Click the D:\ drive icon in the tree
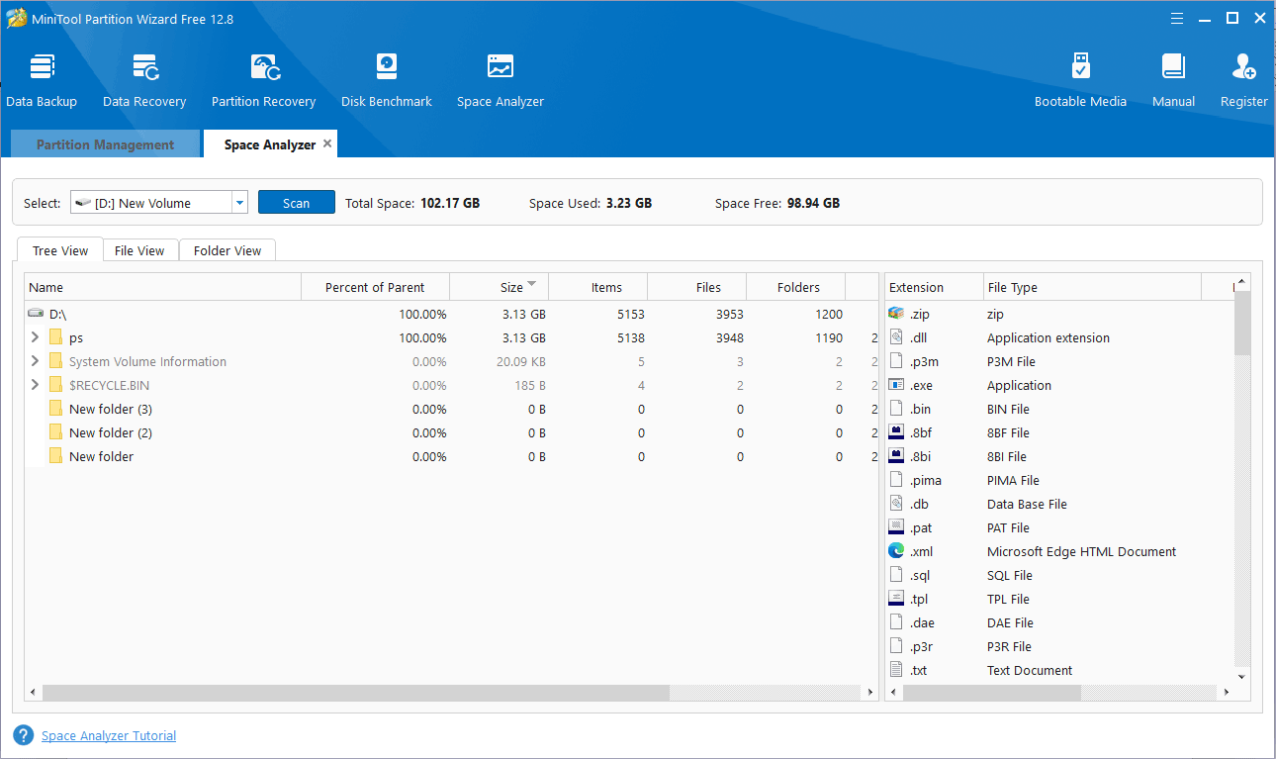 coord(37,314)
